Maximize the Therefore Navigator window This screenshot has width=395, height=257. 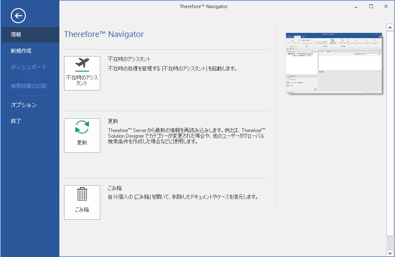point(371,6)
